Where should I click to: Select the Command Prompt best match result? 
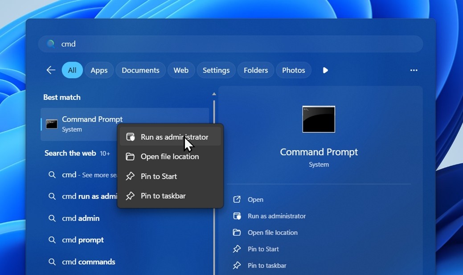click(x=125, y=124)
